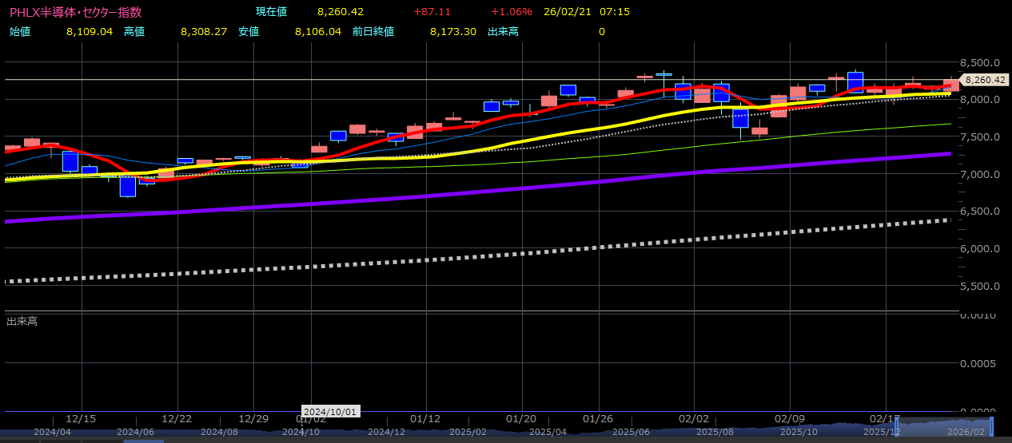Click the 12/15 date axis label
The width and height of the screenshot is (1012, 443).
pos(81,418)
